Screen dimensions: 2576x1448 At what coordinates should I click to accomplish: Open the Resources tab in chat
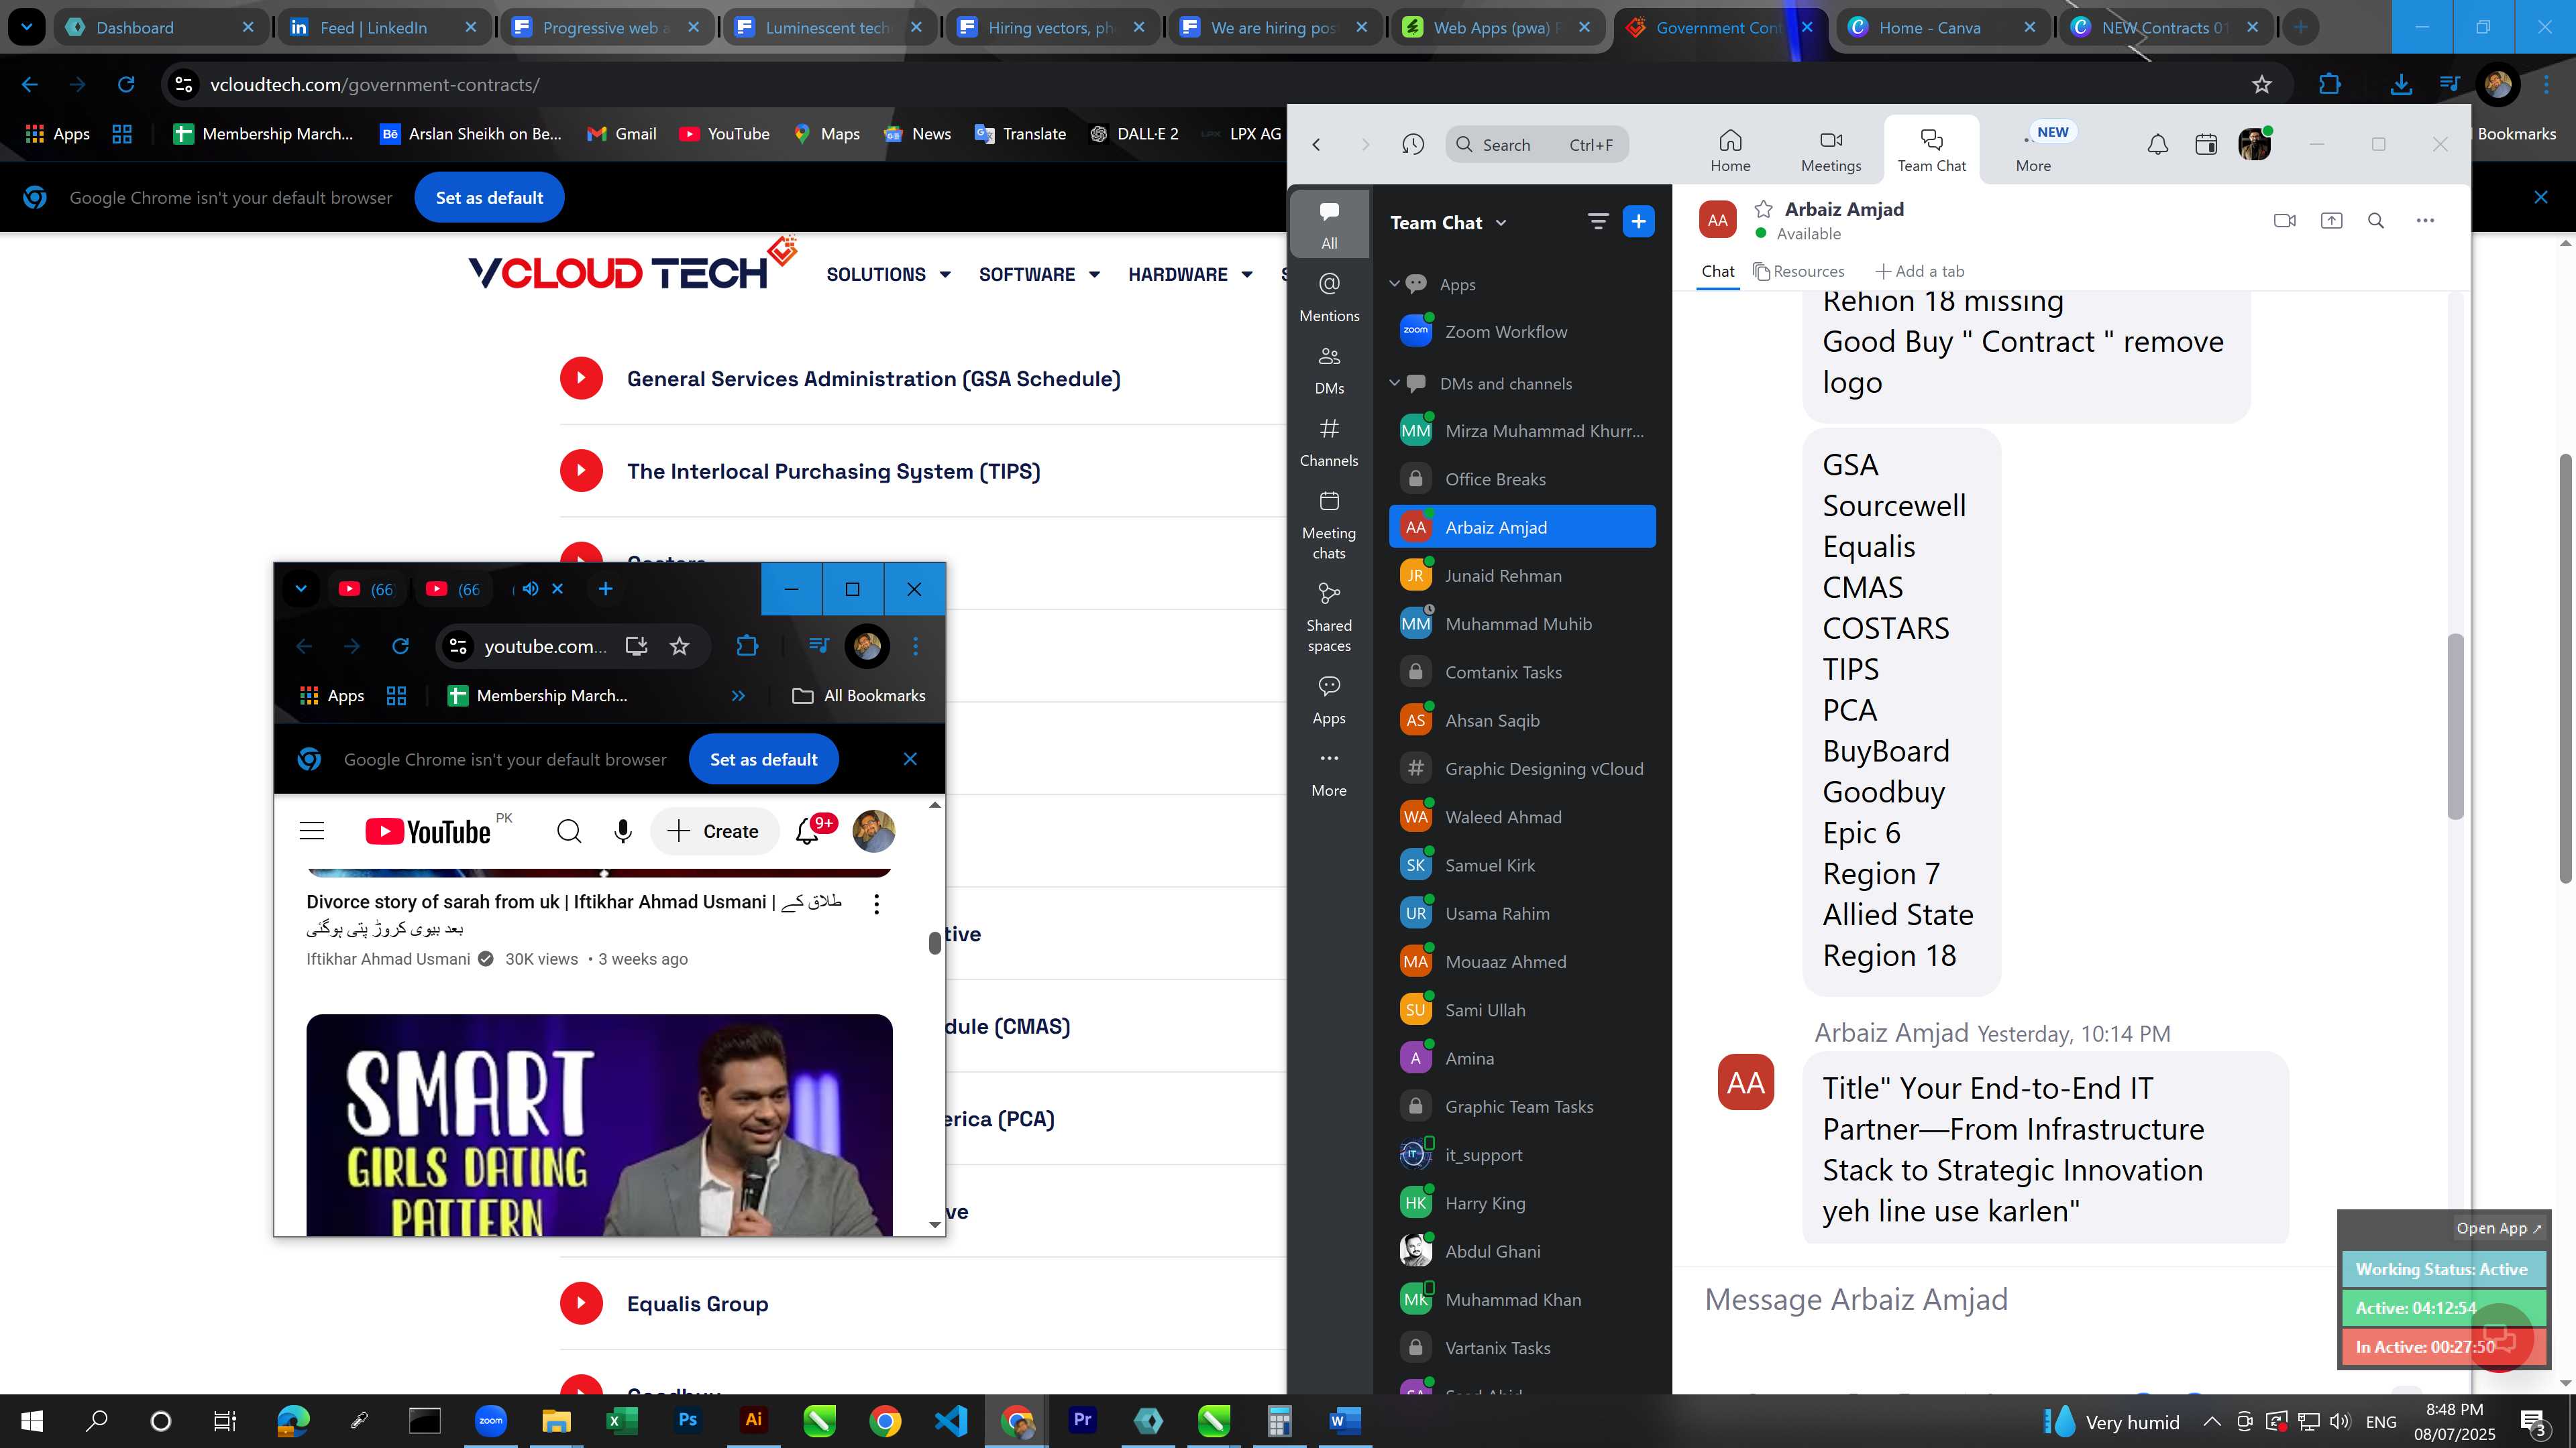click(x=1799, y=271)
